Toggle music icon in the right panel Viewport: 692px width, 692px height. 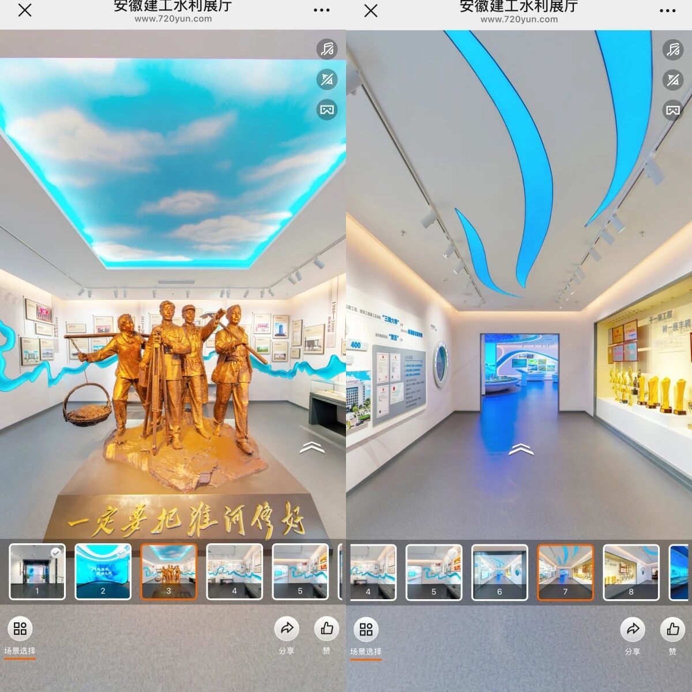click(x=673, y=49)
